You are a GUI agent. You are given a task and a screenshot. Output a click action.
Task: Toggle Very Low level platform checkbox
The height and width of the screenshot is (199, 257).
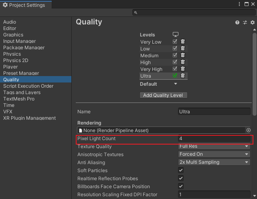tap(175, 42)
